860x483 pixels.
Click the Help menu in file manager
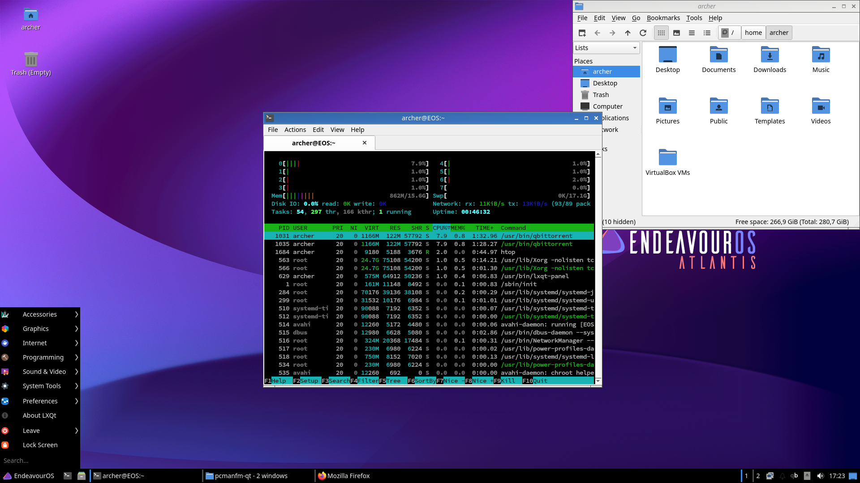[x=715, y=18]
